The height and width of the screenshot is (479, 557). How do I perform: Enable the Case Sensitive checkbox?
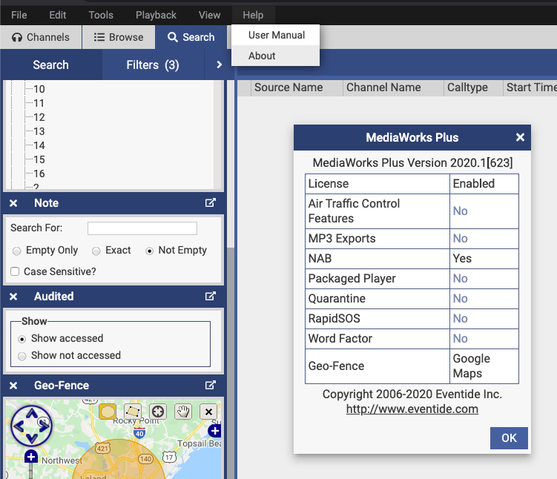click(16, 272)
